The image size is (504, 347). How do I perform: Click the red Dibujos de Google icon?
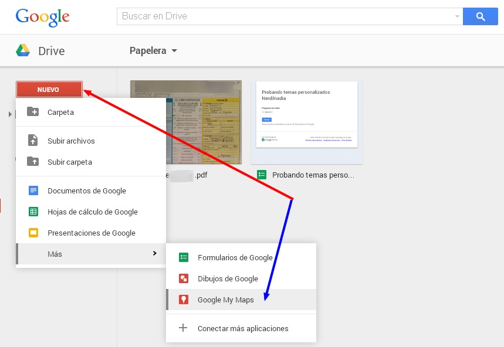point(184,278)
